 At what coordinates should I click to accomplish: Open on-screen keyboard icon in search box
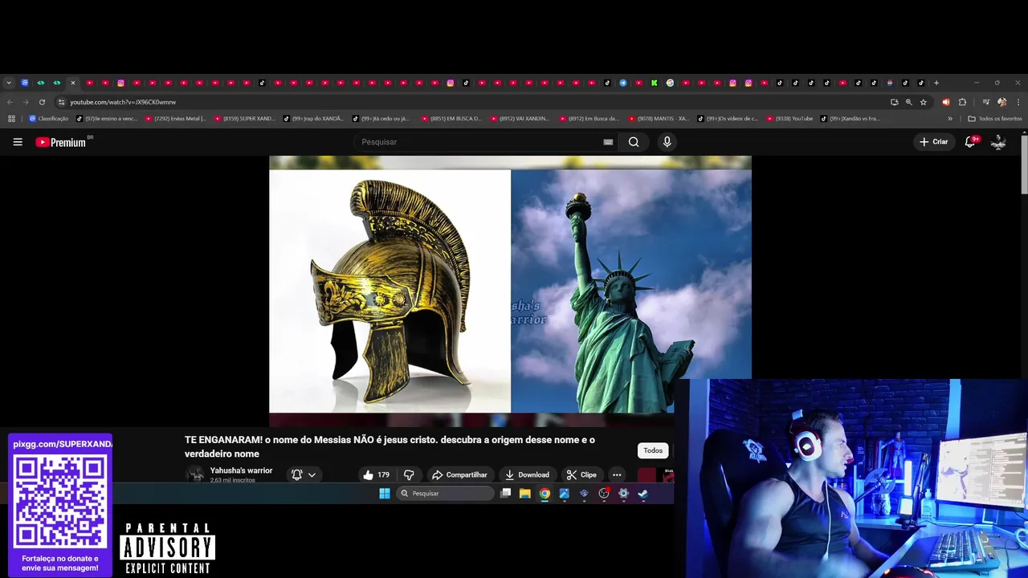click(x=608, y=142)
